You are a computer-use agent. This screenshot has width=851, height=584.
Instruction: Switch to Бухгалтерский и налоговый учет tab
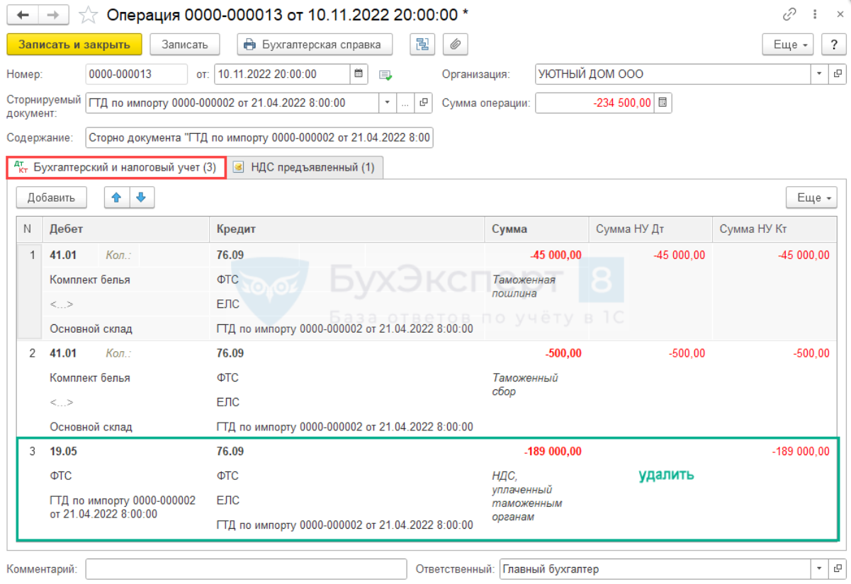[x=116, y=167]
